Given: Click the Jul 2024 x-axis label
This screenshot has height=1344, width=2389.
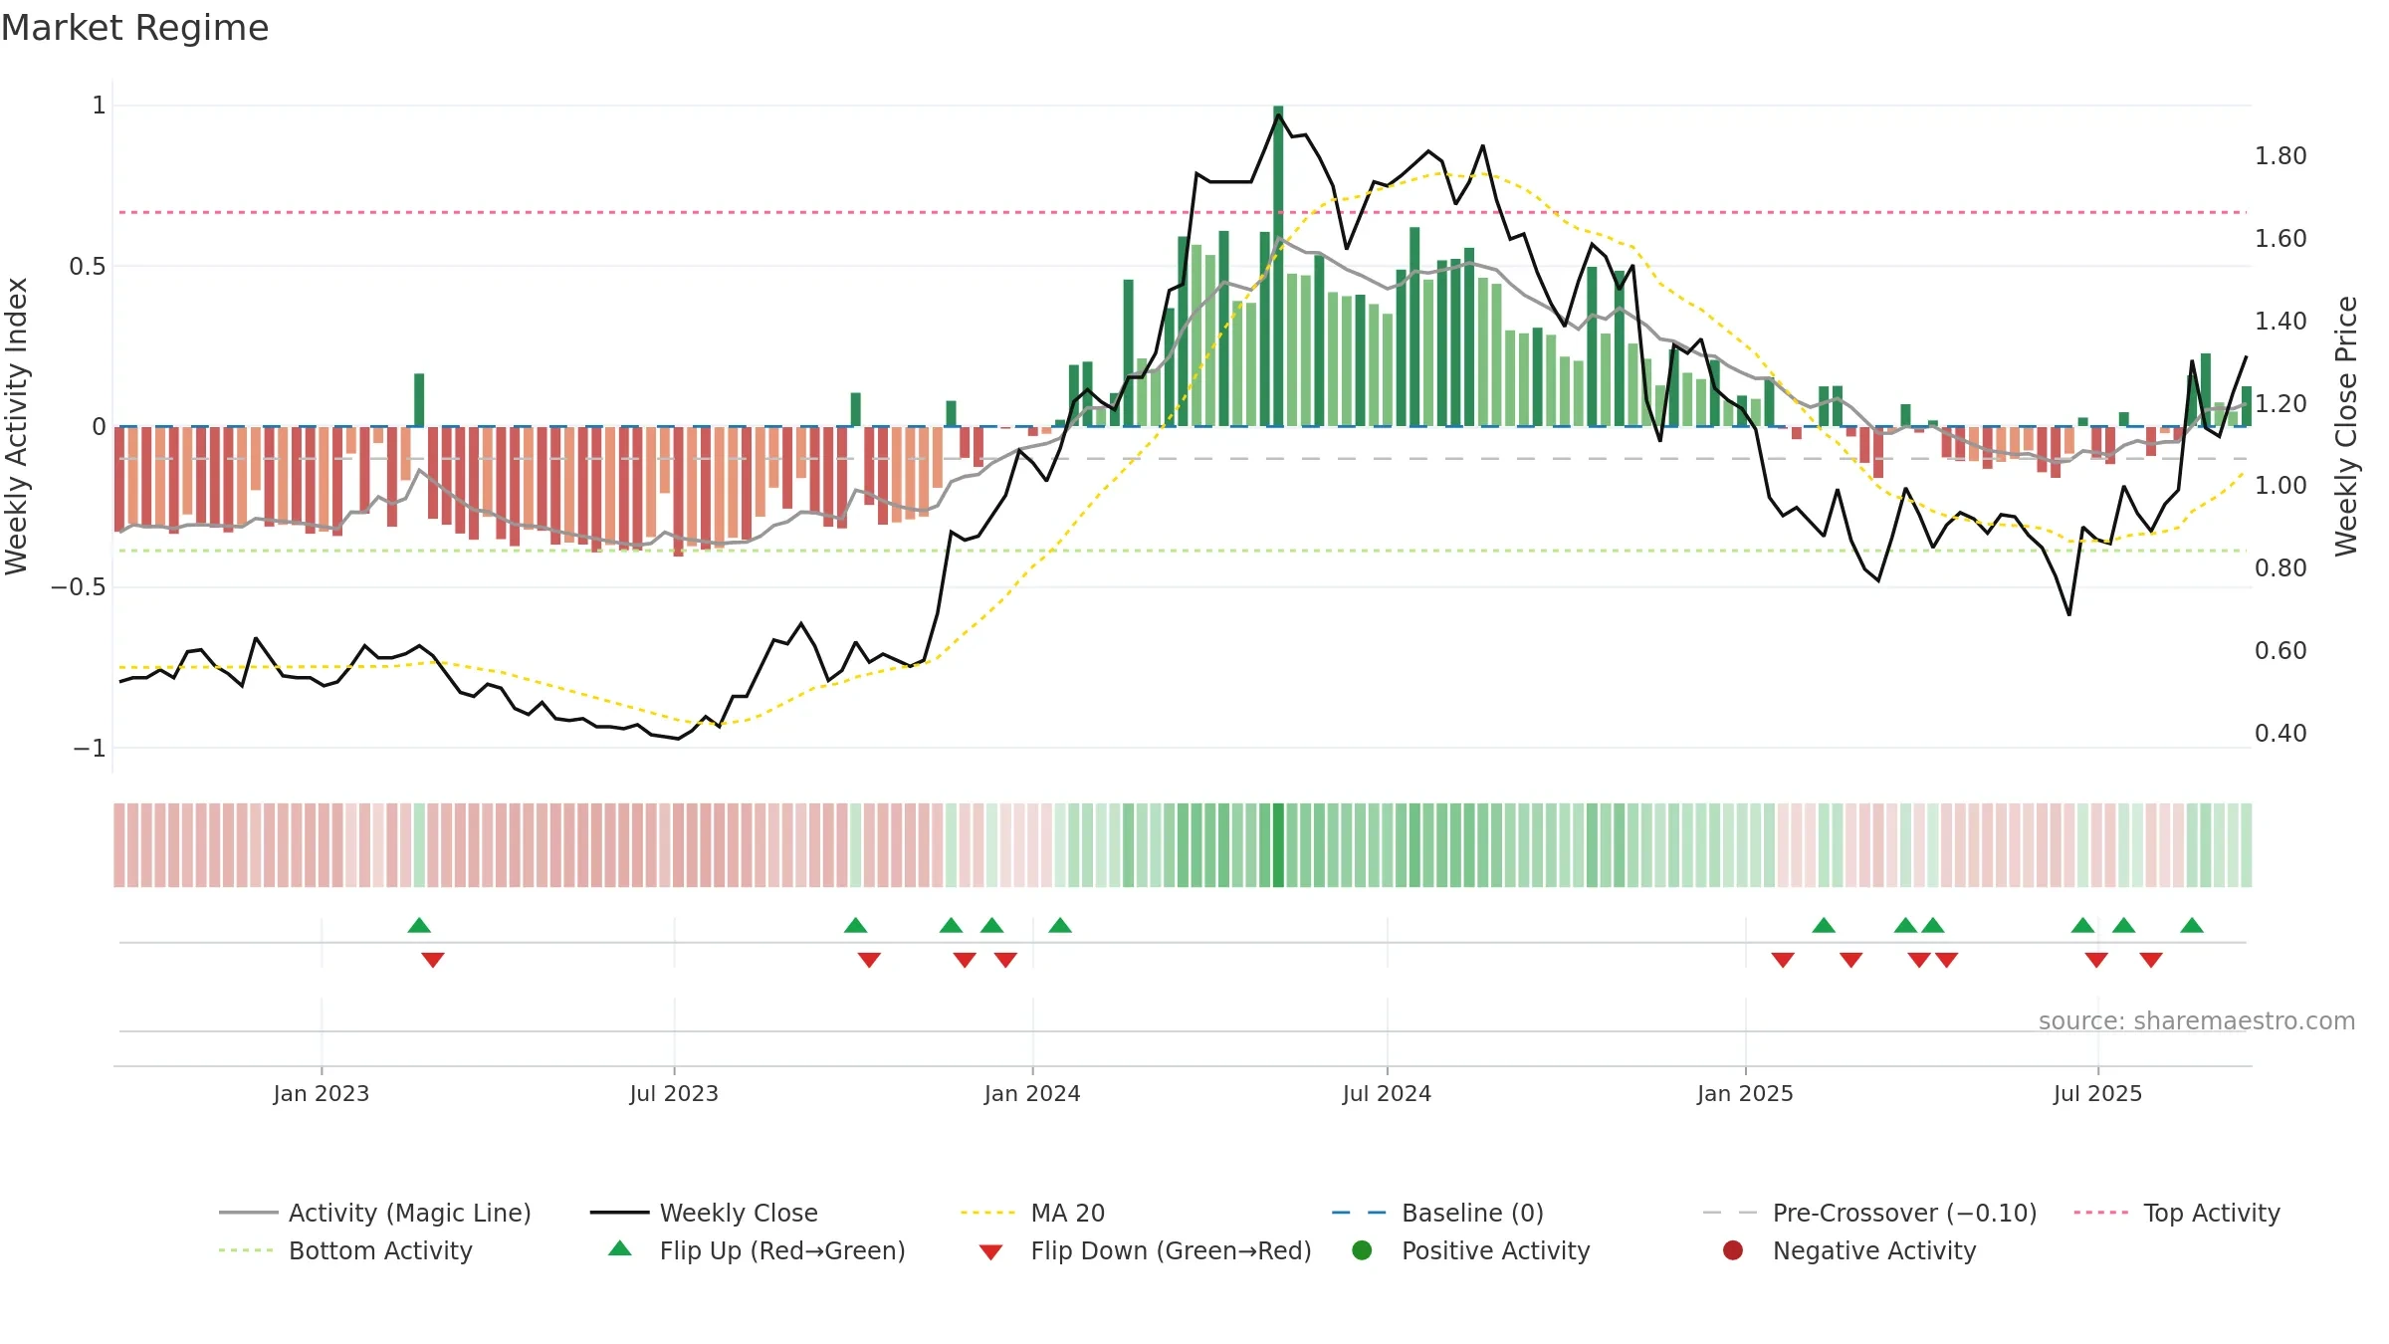Looking at the screenshot, I should tap(1387, 1093).
